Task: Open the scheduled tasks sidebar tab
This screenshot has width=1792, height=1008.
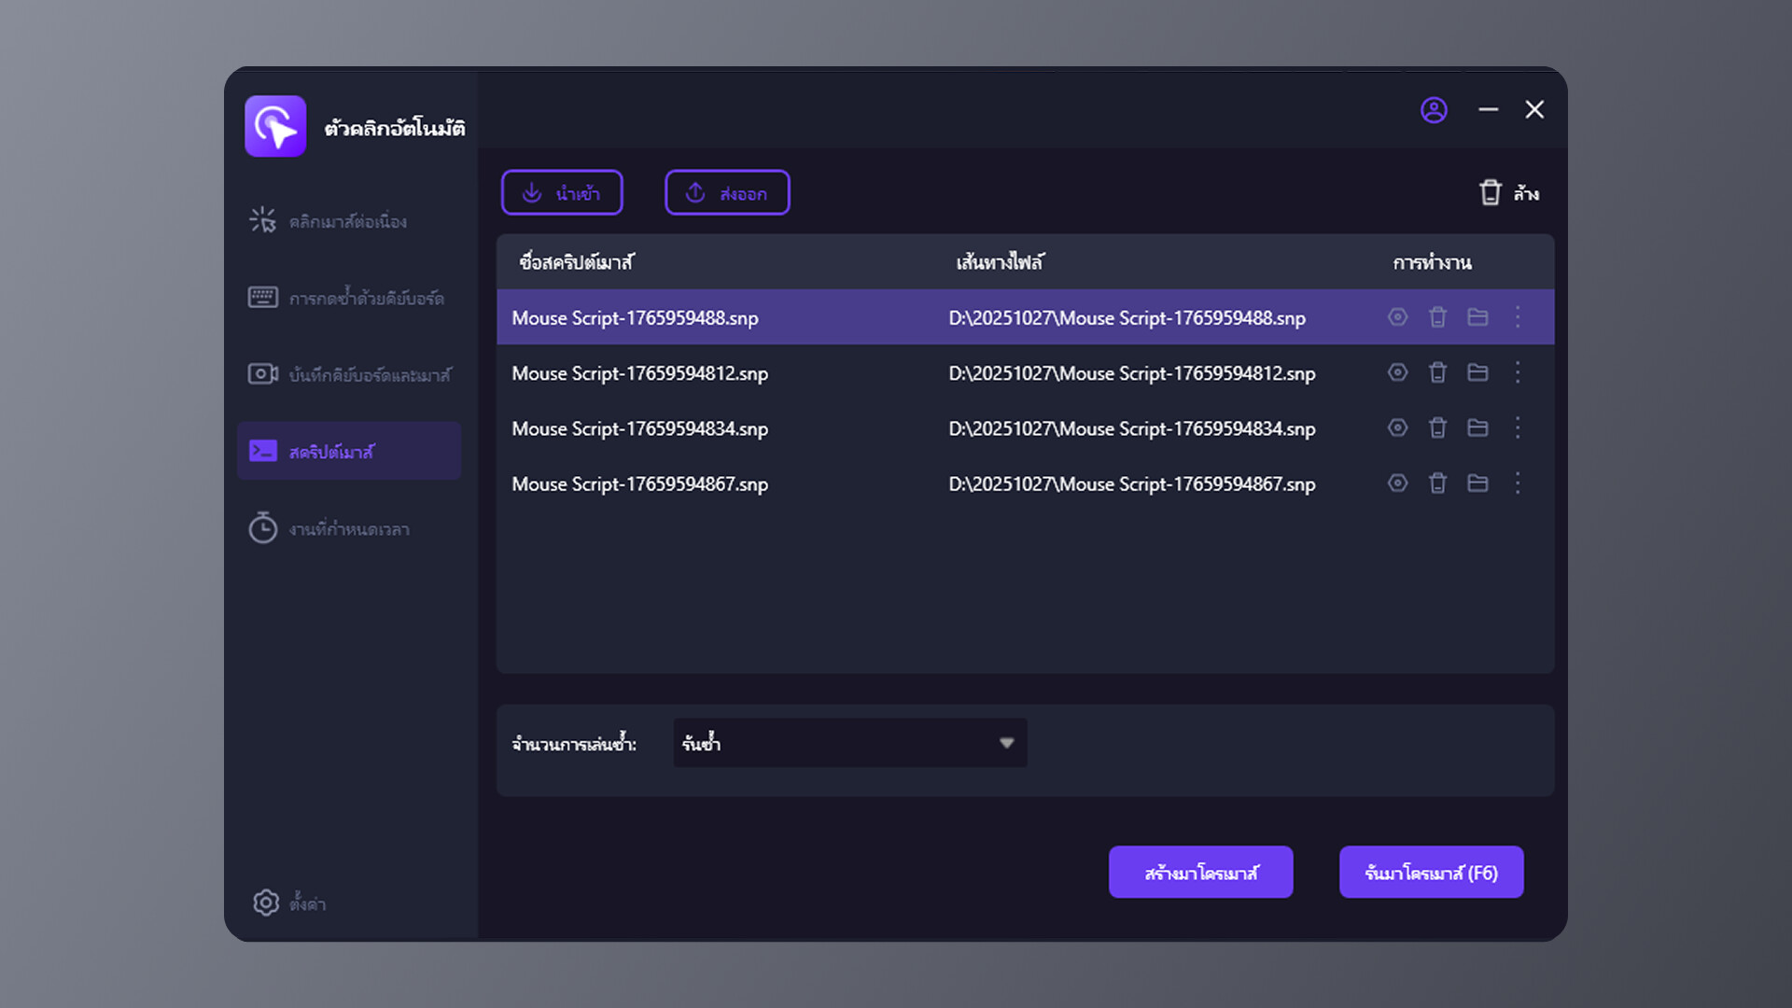Action: pyautogui.click(x=347, y=529)
